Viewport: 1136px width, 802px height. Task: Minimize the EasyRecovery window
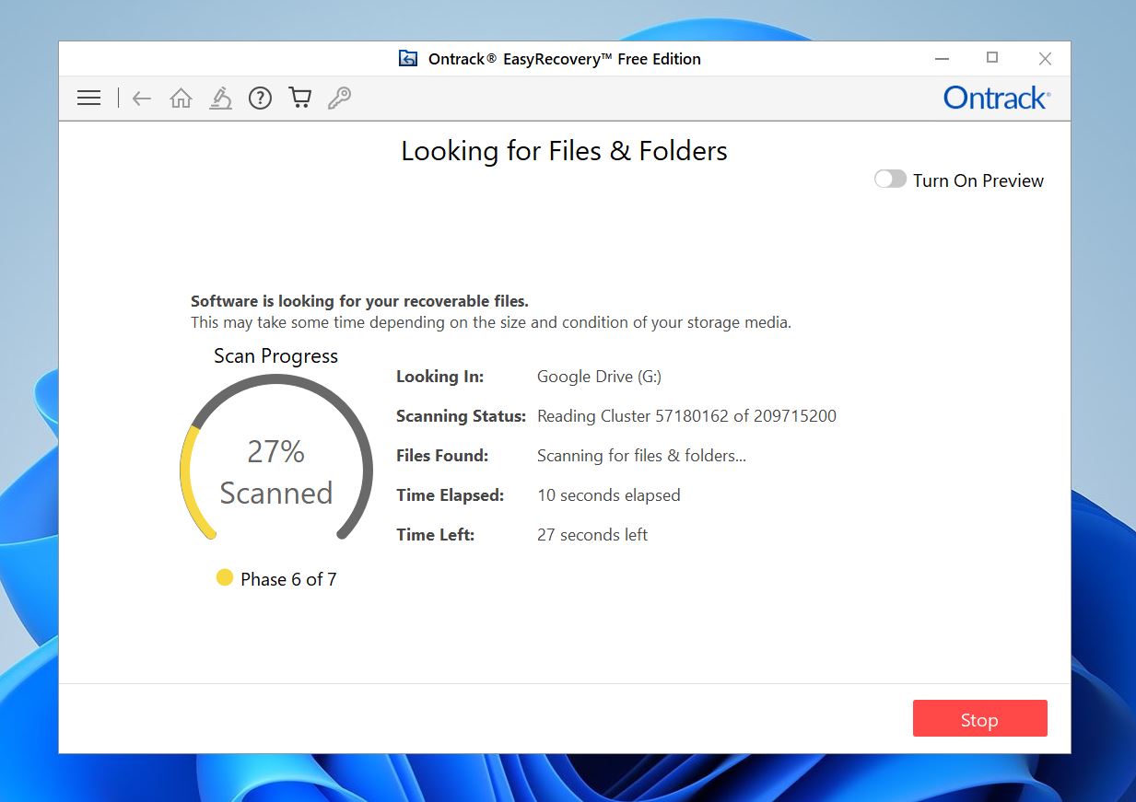[942, 59]
